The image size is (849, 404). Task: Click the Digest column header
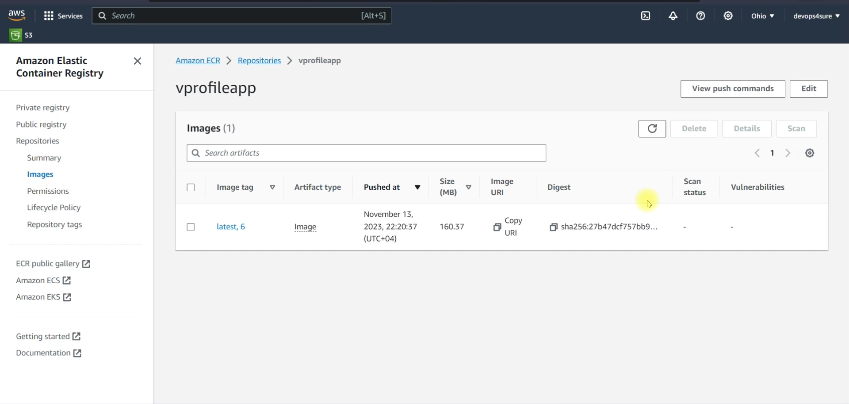click(x=559, y=188)
